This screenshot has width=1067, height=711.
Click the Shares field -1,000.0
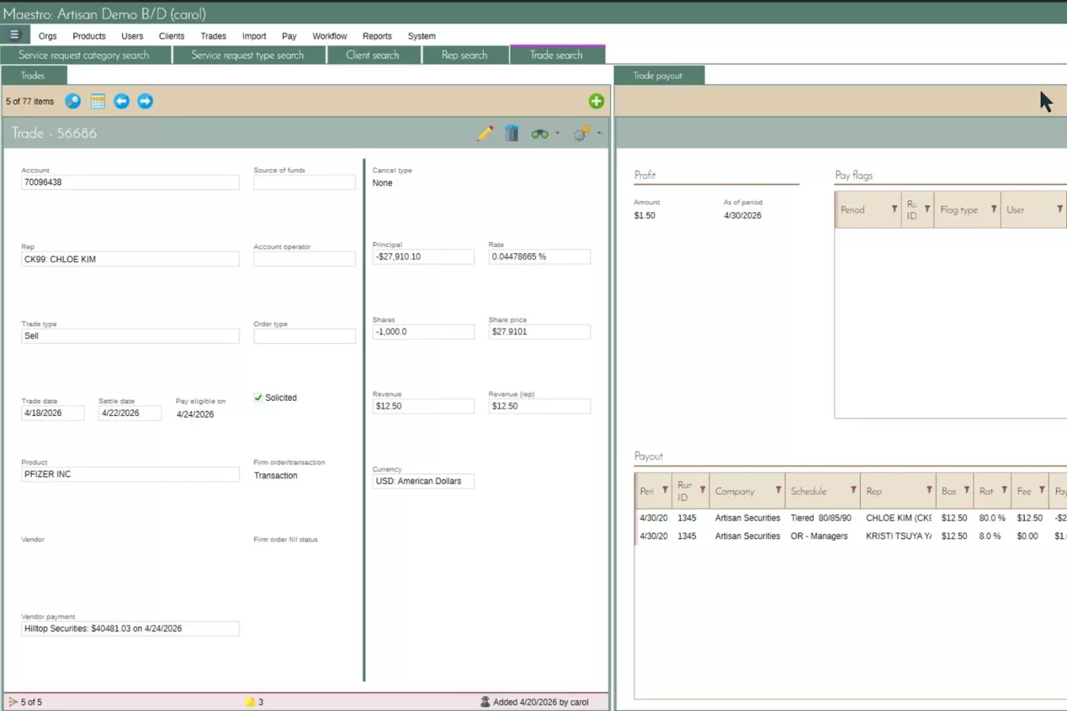coord(423,331)
